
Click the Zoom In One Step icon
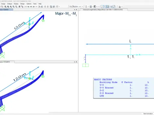pyautogui.click(x=14, y=7)
